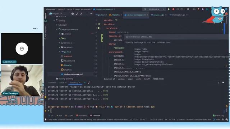Close the go.mod editor tab
This screenshot has width=230, height=129.
point(106,15)
